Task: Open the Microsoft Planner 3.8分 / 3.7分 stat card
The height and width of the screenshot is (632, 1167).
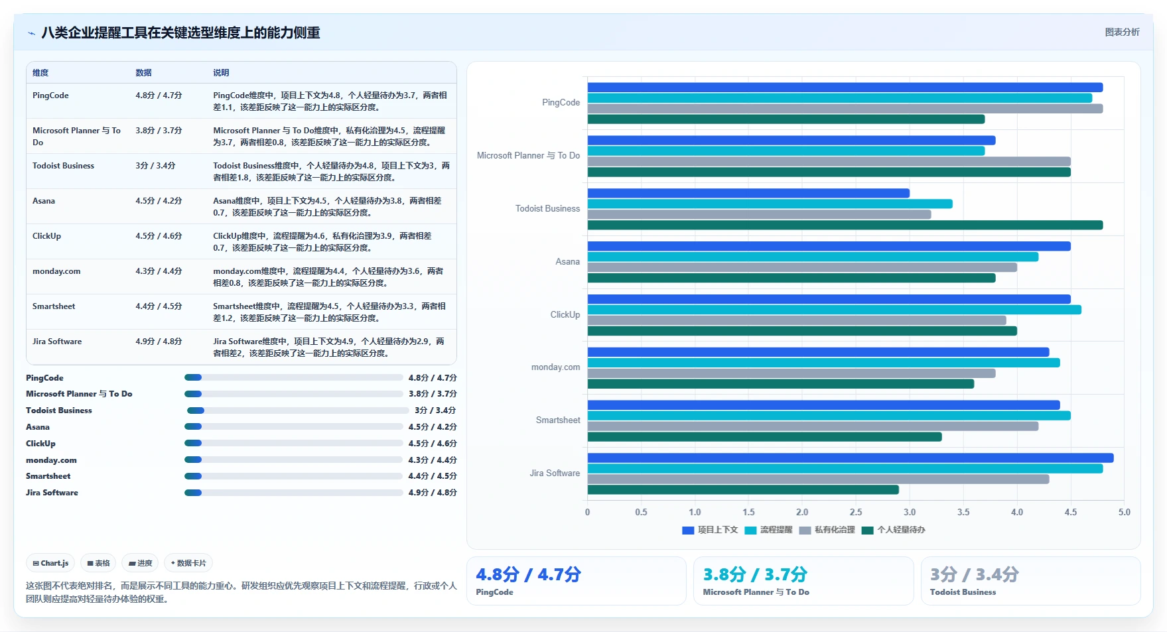Action: 803,581
